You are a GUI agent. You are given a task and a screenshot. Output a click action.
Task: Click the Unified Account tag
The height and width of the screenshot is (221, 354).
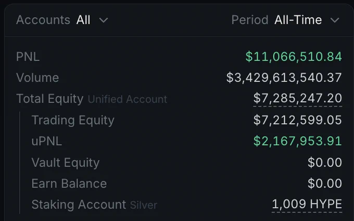(x=128, y=99)
